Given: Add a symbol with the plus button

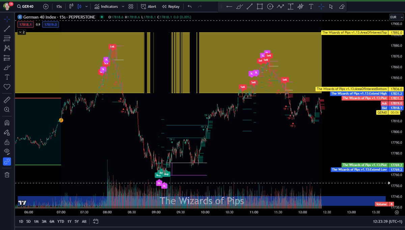Looking at the screenshot, I should click(x=46, y=6).
